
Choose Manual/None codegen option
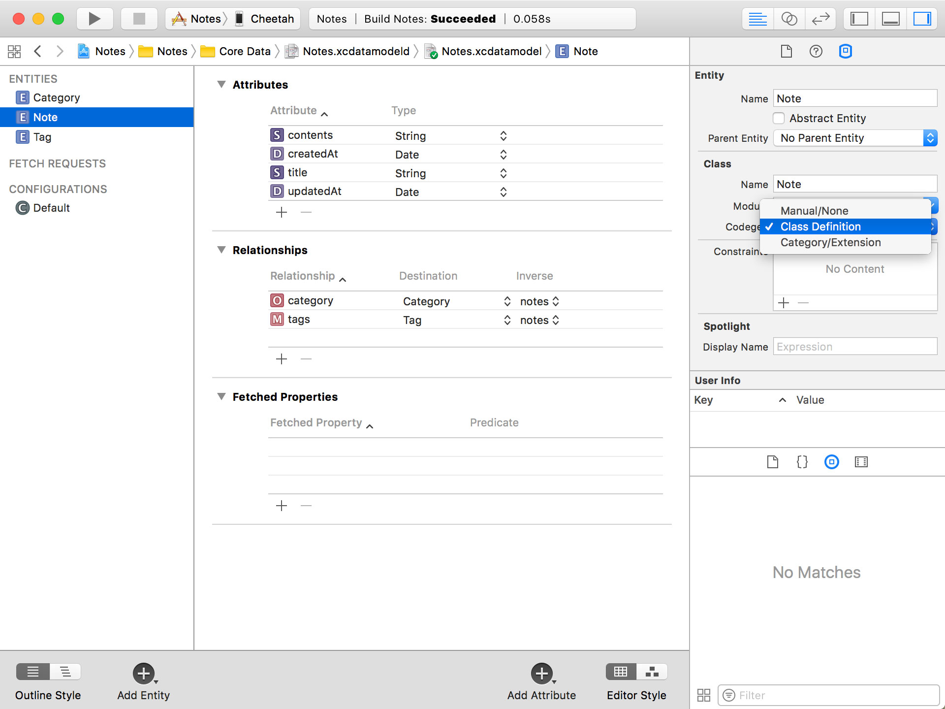pyautogui.click(x=814, y=211)
